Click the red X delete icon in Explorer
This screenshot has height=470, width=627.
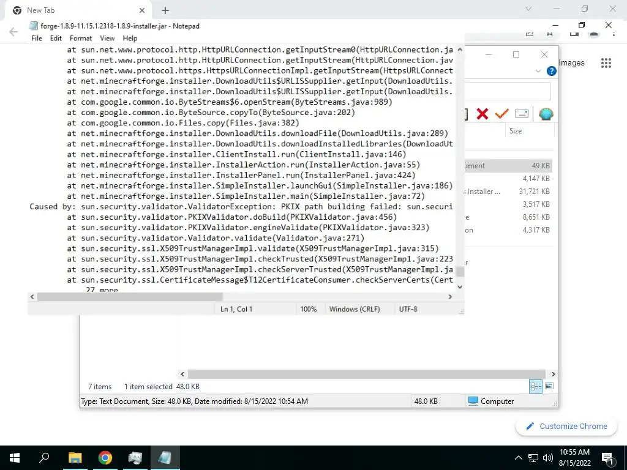482,114
